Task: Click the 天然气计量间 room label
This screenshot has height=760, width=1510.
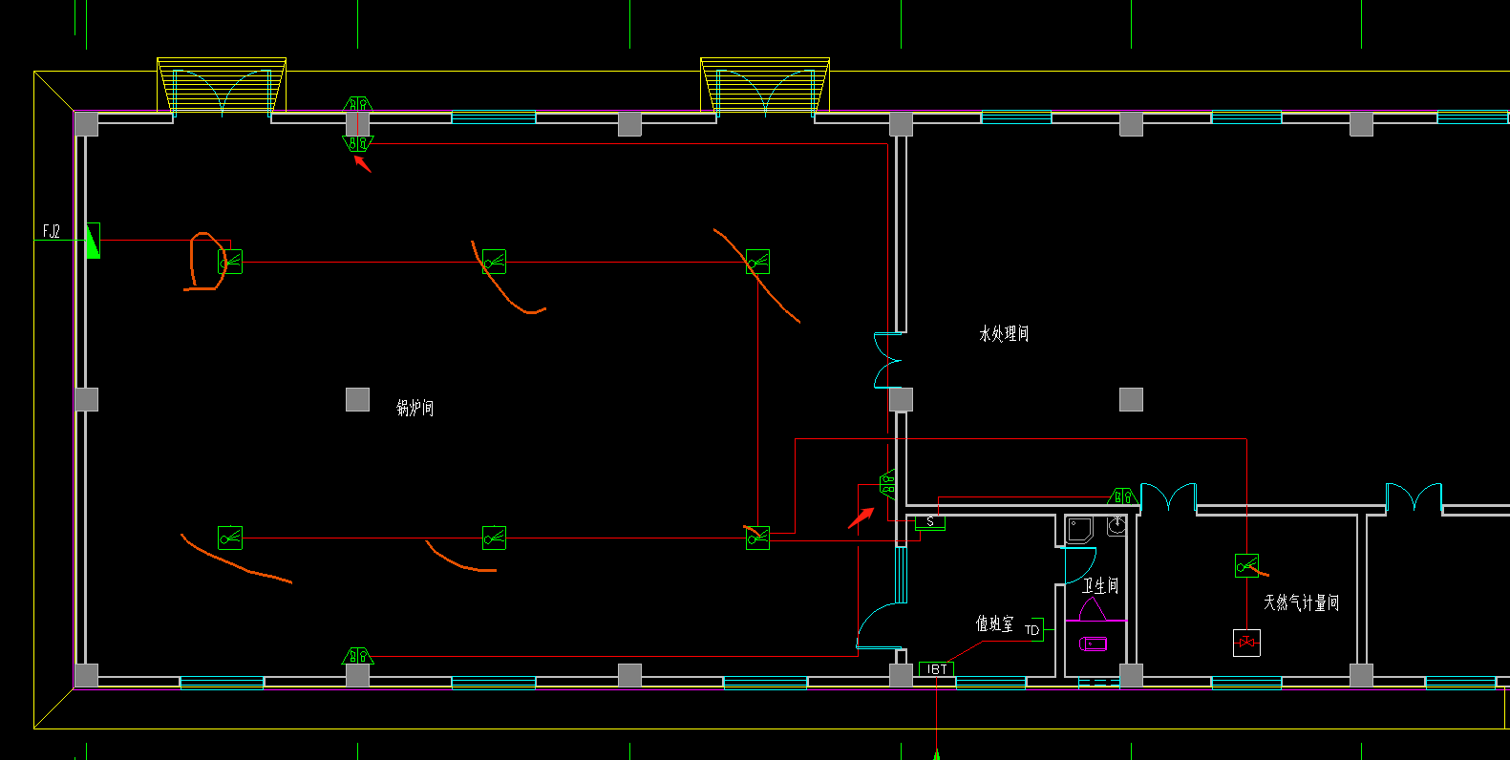Action: pos(1302,602)
